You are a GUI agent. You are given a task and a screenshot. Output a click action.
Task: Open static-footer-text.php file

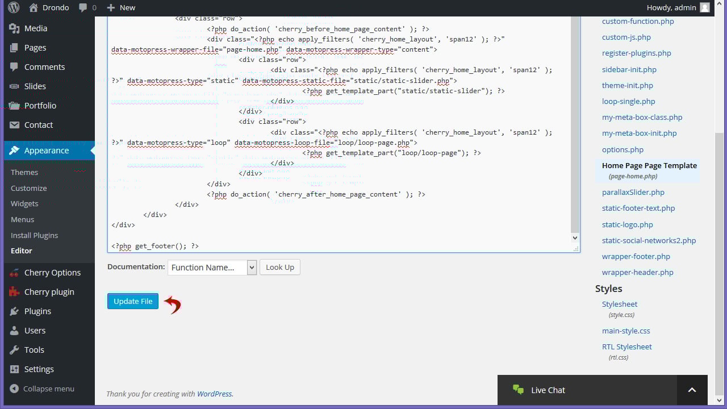click(638, 208)
